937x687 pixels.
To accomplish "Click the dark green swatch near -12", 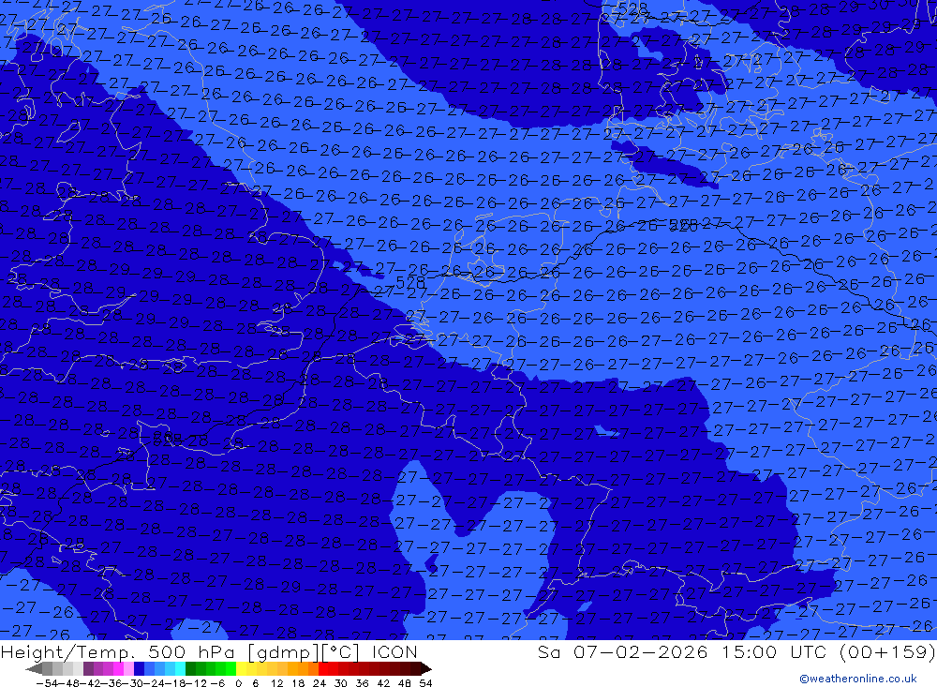I will (190, 668).
